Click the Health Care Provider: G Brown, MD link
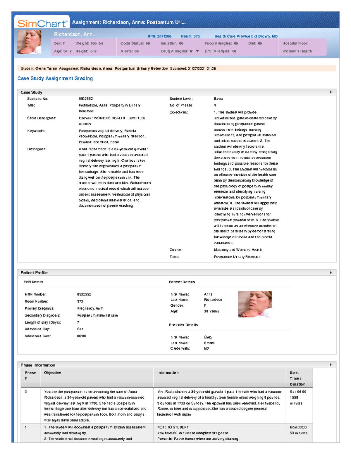The image size is (351, 454). coord(246,36)
